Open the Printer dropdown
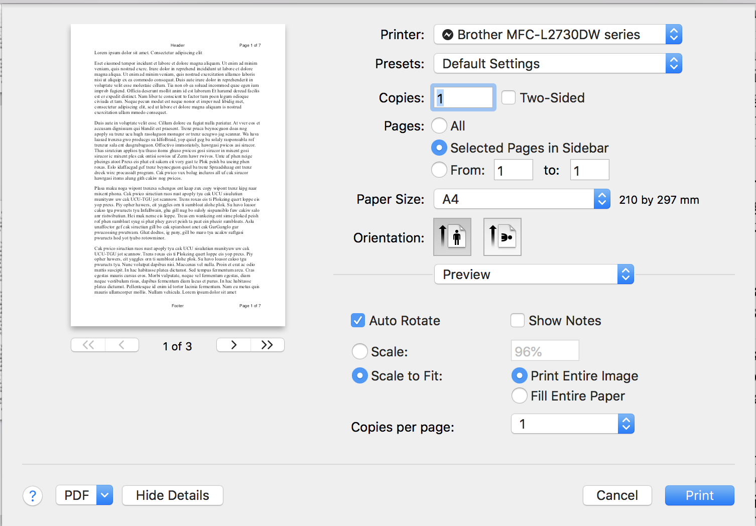Image resolution: width=756 pixels, height=526 pixels. pyautogui.click(x=558, y=34)
